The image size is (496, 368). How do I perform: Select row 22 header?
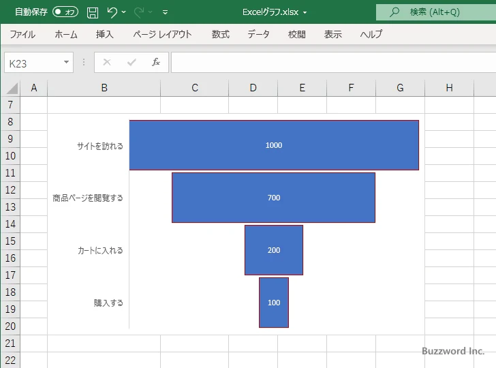tap(10, 360)
